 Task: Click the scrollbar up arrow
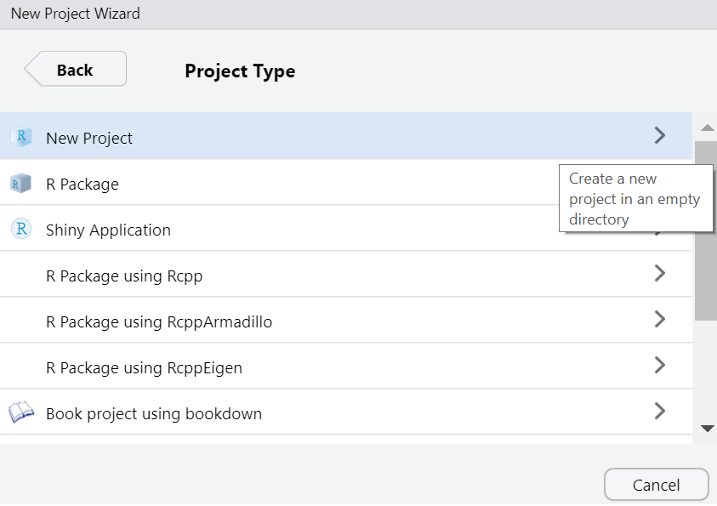point(707,128)
